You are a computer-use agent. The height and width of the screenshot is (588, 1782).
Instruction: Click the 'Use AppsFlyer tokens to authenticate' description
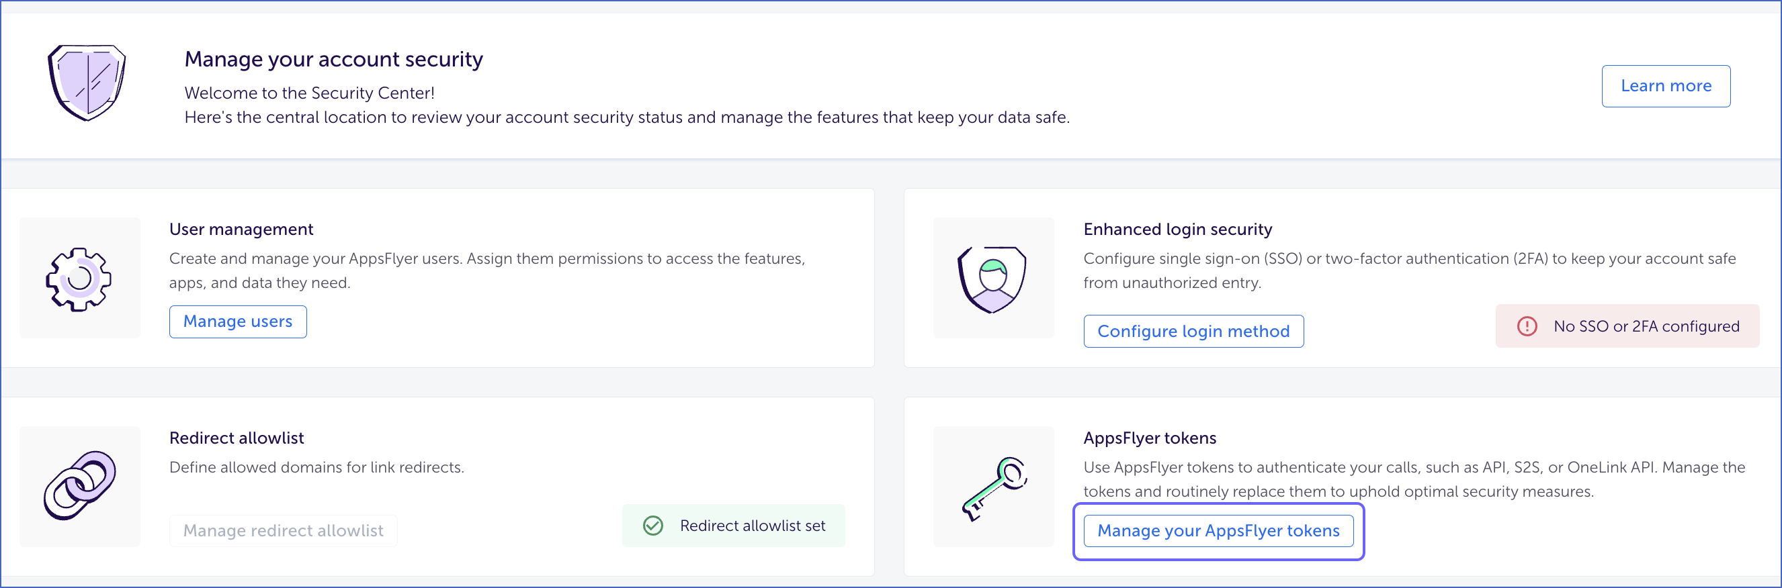click(1414, 479)
